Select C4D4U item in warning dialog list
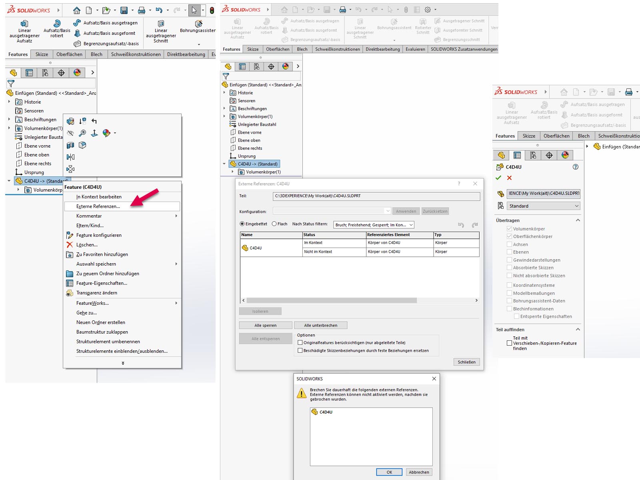The width and height of the screenshot is (640, 480). pos(322,412)
